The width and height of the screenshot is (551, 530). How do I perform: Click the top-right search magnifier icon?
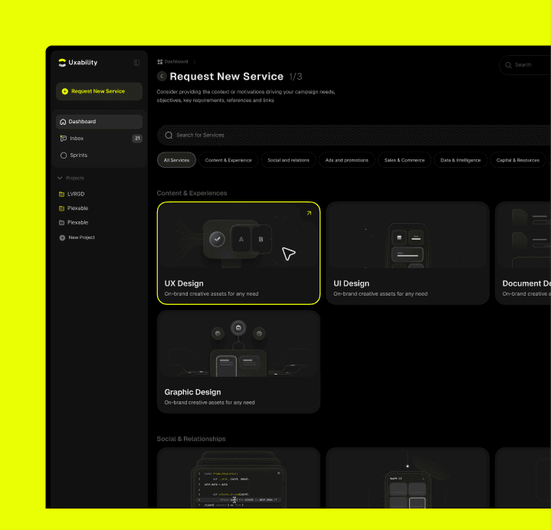tap(508, 65)
